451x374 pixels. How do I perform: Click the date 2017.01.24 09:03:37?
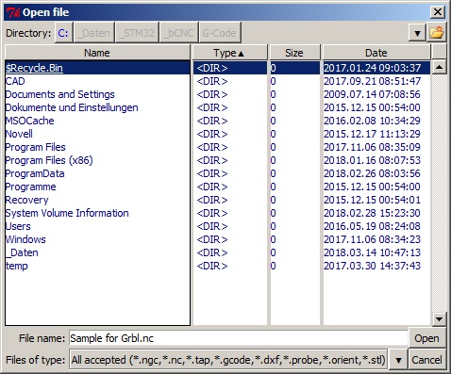click(372, 68)
